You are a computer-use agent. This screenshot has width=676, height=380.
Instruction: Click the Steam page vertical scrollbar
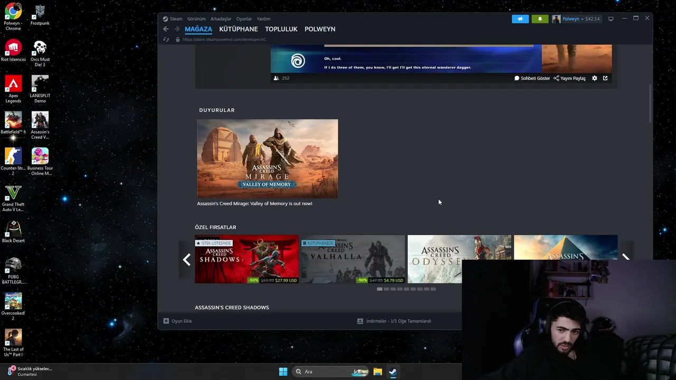650,103
